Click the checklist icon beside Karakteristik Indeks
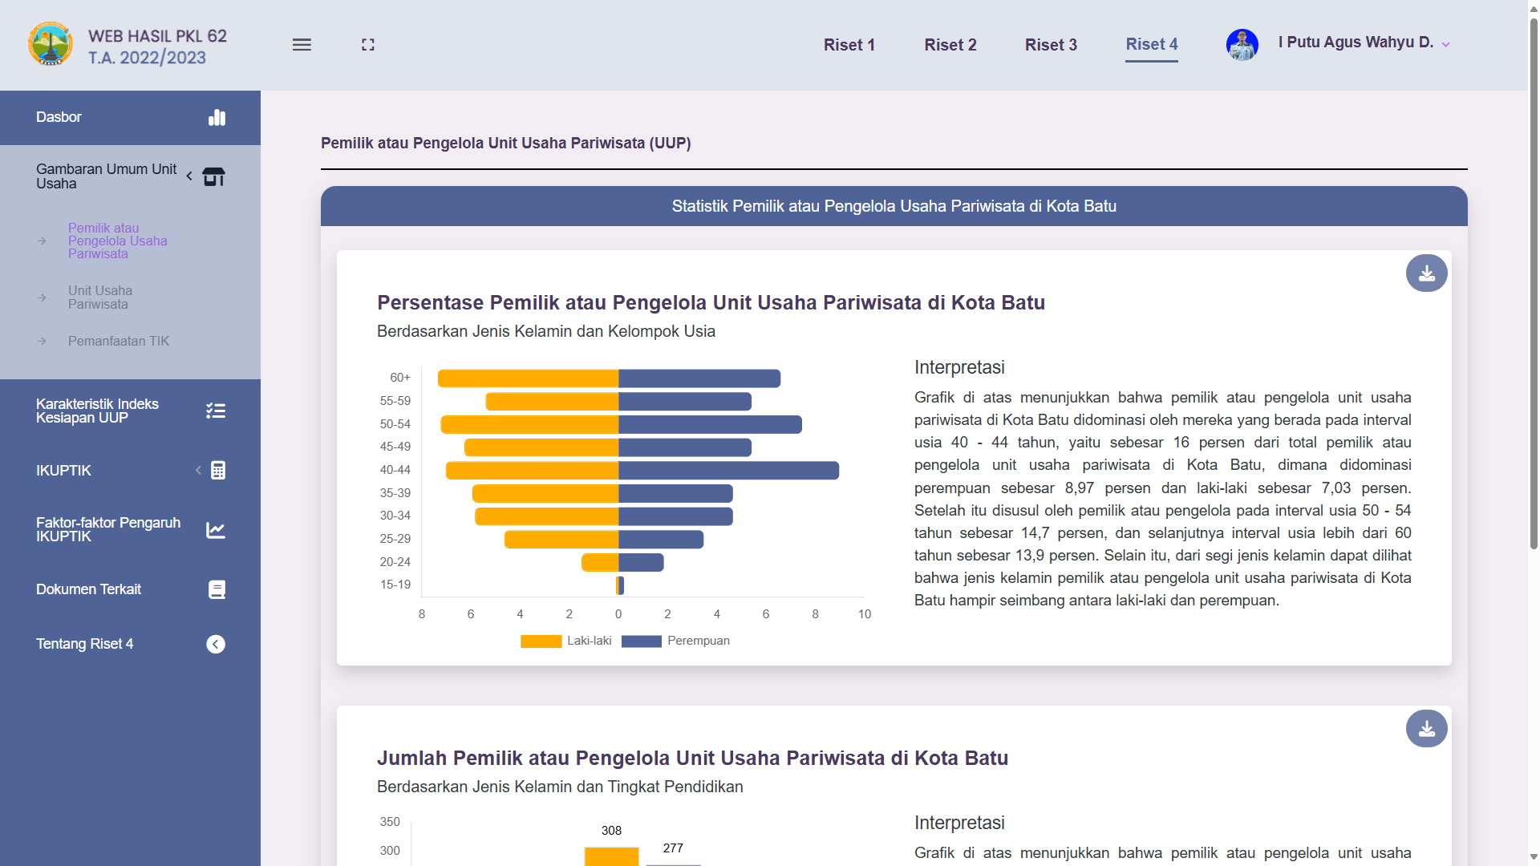 point(216,411)
